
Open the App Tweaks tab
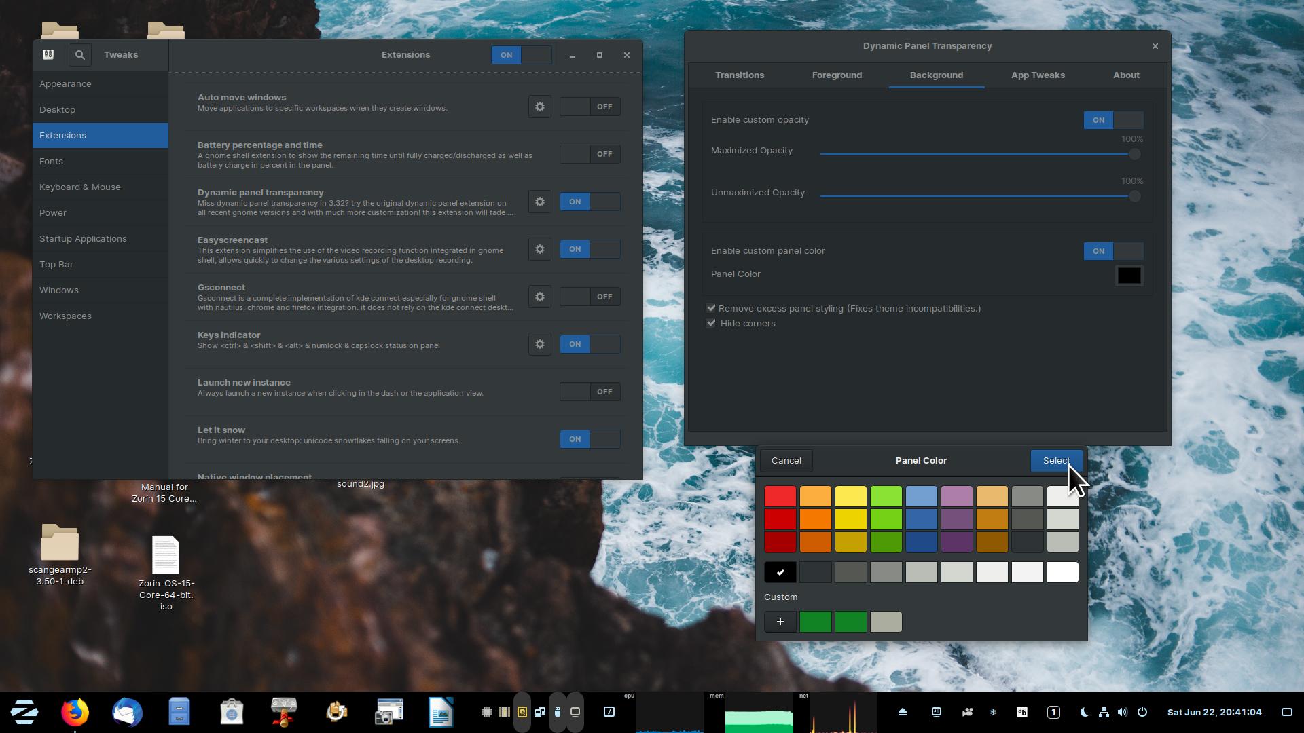(x=1037, y=75)
